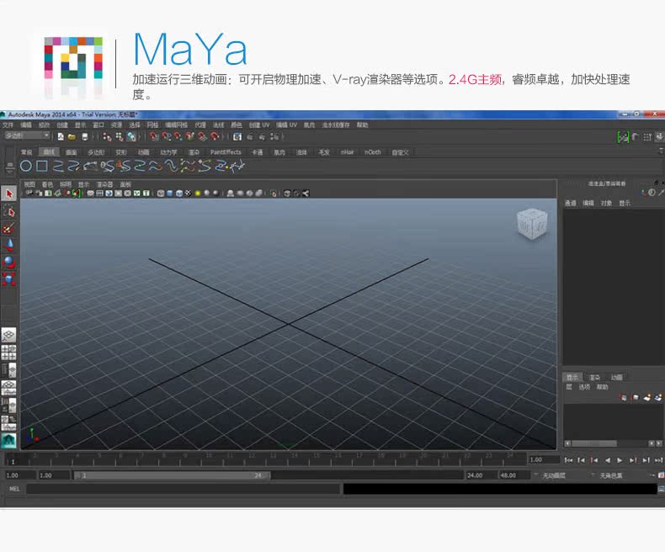
Task: Open the 创建 UV menu
Action: click(x=258, y=125)
